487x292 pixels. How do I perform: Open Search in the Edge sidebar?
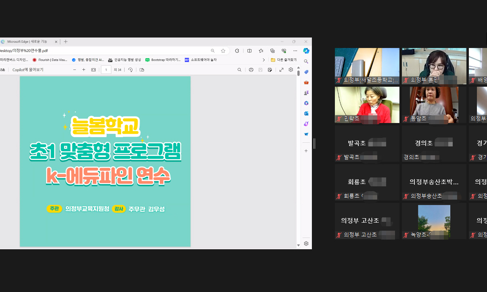pos(306,61)
